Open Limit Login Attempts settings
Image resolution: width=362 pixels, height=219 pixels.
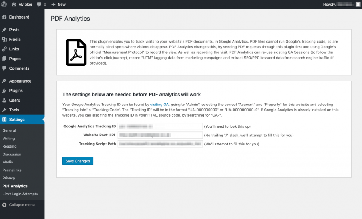click(x=20, y=194)
